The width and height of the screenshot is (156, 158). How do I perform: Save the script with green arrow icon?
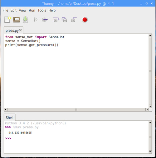click(x=25, y=20)
